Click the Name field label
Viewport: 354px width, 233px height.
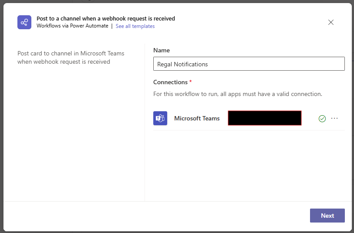tap(162, 50)
